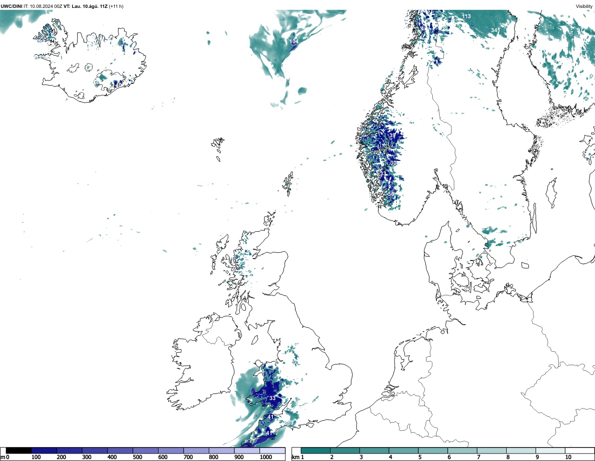Click the '30' value over southern Norway

pos(393,163)
